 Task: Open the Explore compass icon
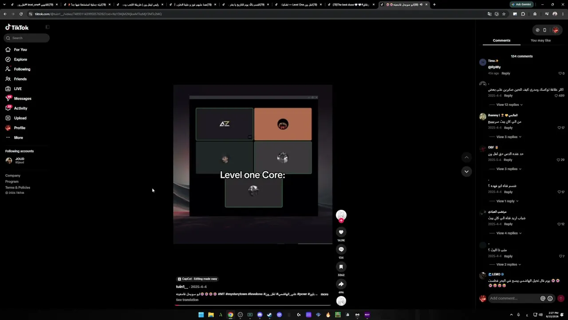tap(8, 60)
